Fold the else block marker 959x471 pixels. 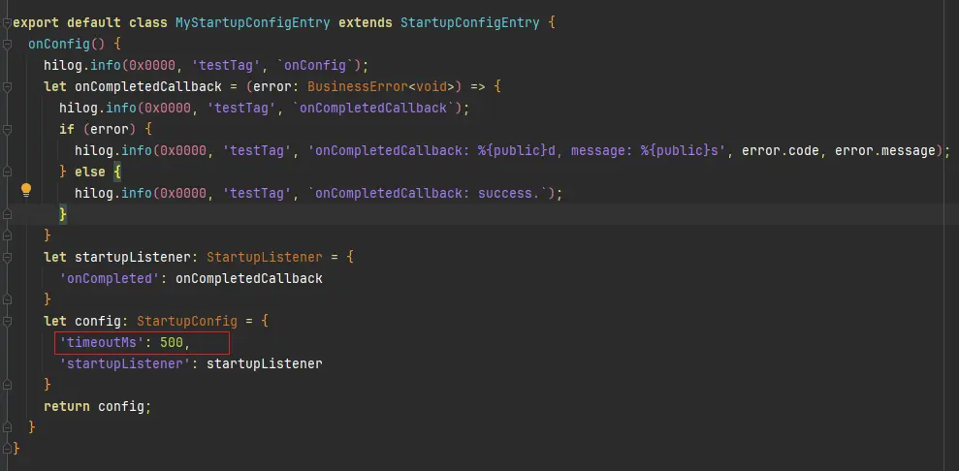click(6, 172)
